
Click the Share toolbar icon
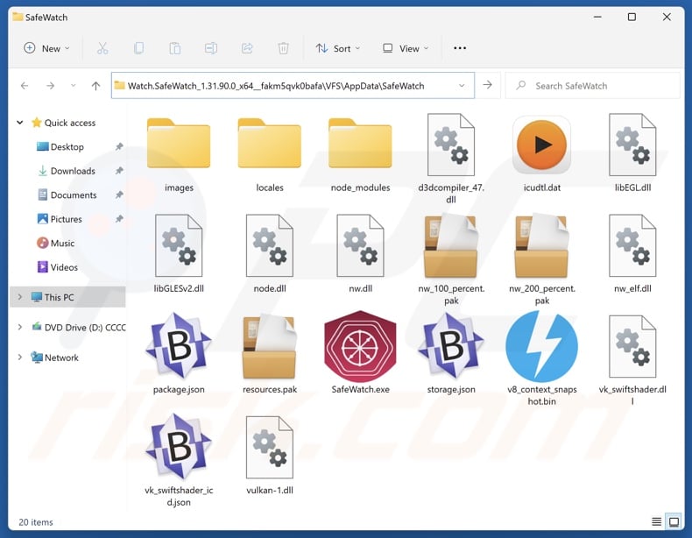[x=247, y=48]
